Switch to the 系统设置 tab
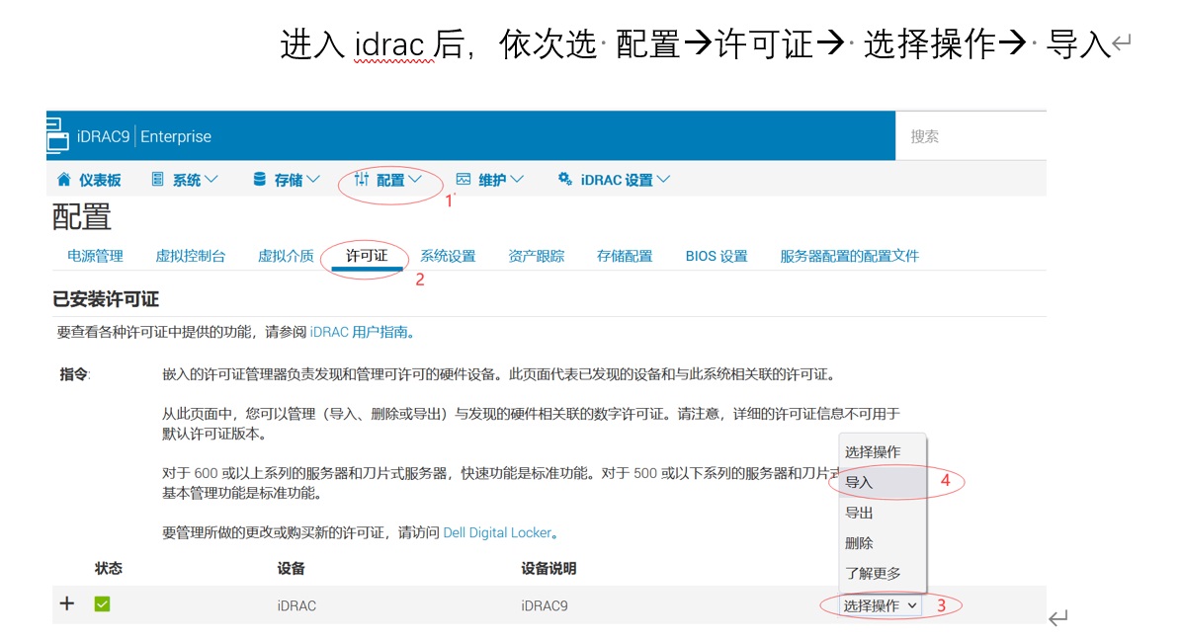The width and height of the screenshot is (1182, 640). [x=448, y=256]
